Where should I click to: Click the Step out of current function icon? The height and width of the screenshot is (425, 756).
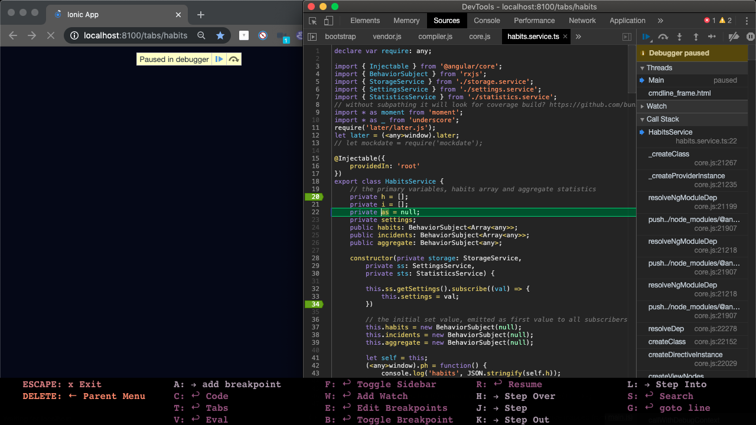tap(696, 37)
